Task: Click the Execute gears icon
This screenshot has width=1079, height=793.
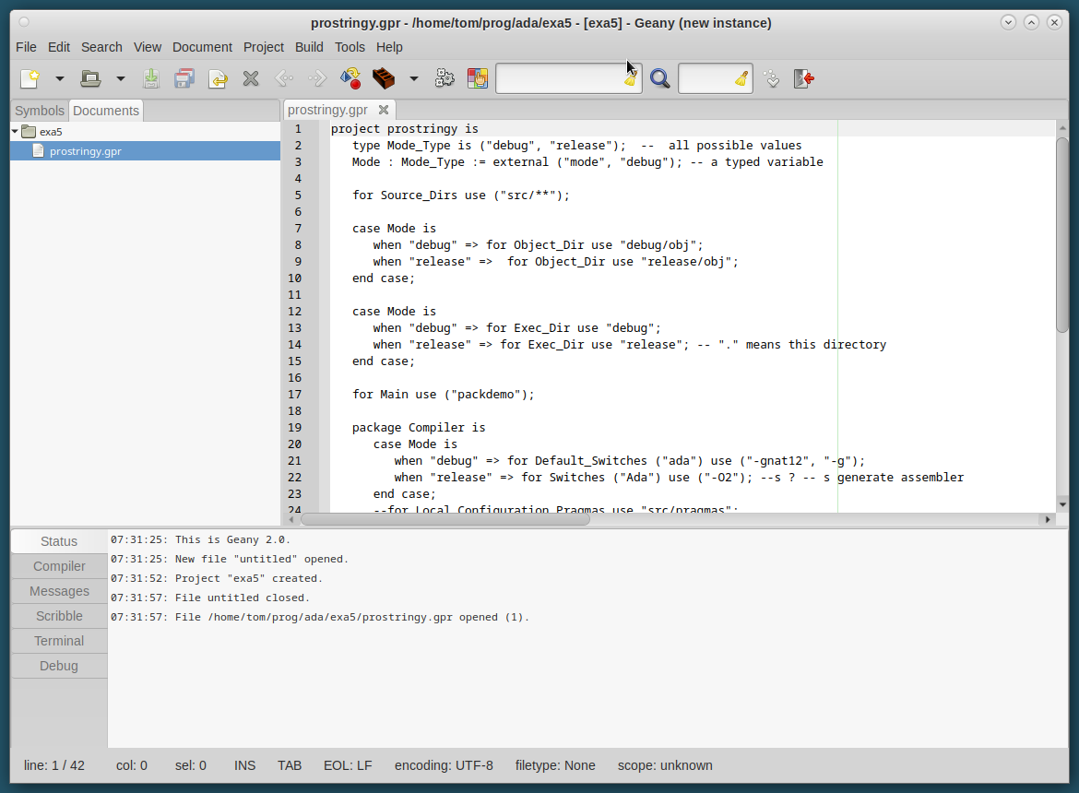Action: point(445,79)
